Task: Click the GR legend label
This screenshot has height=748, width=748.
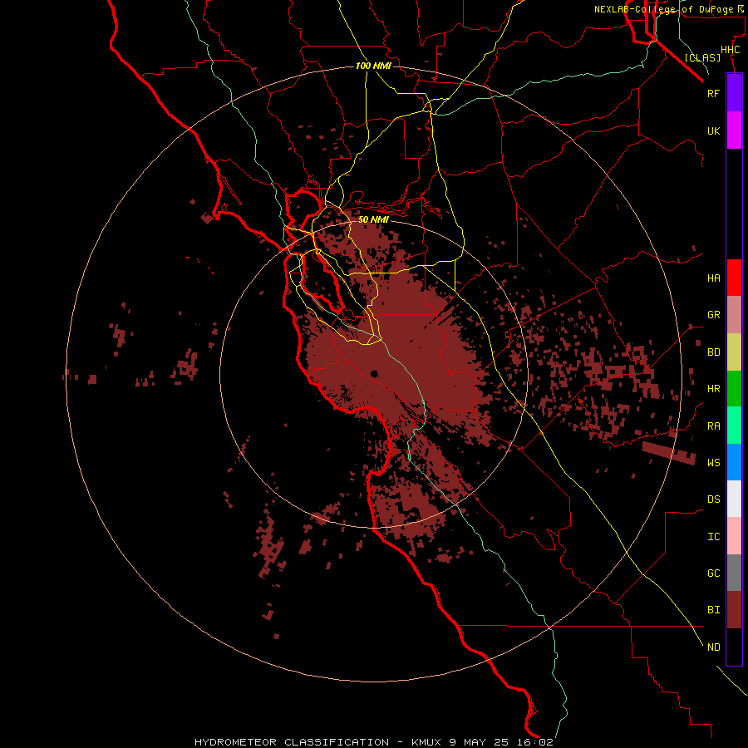Action: pos(714,315)
